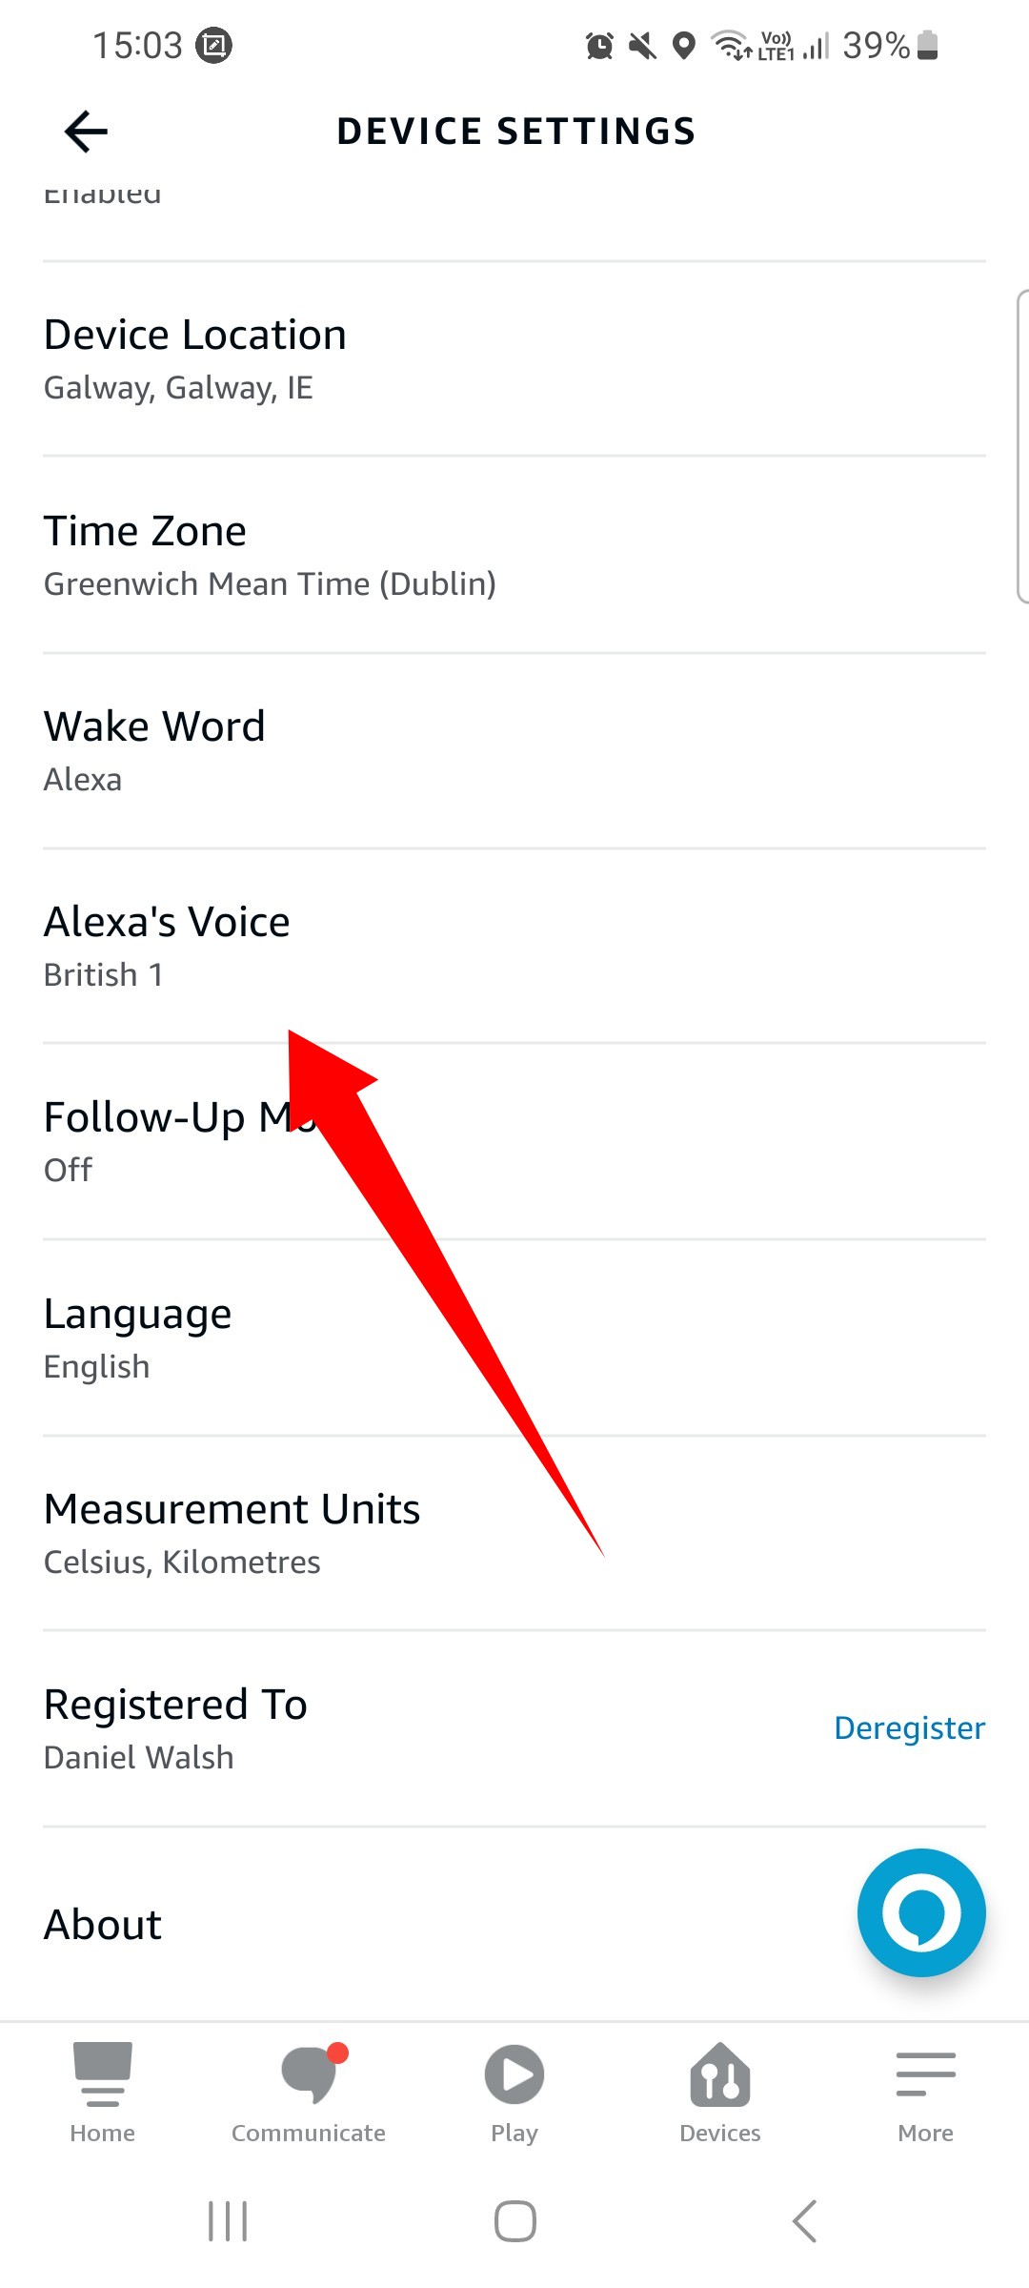Open the Follow-Up Mode Off setting
Image resolution: width=1029 pixels, height=2288 pixels.
(x=514, y=1142)
